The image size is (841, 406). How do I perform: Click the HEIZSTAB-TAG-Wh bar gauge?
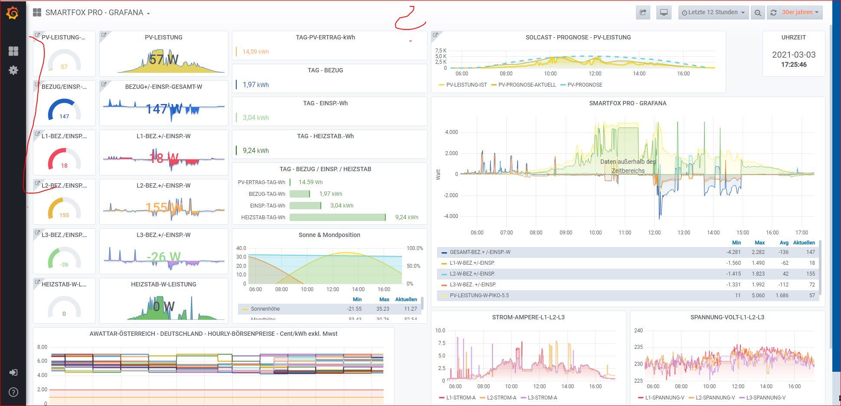click(x=337, y=218)
